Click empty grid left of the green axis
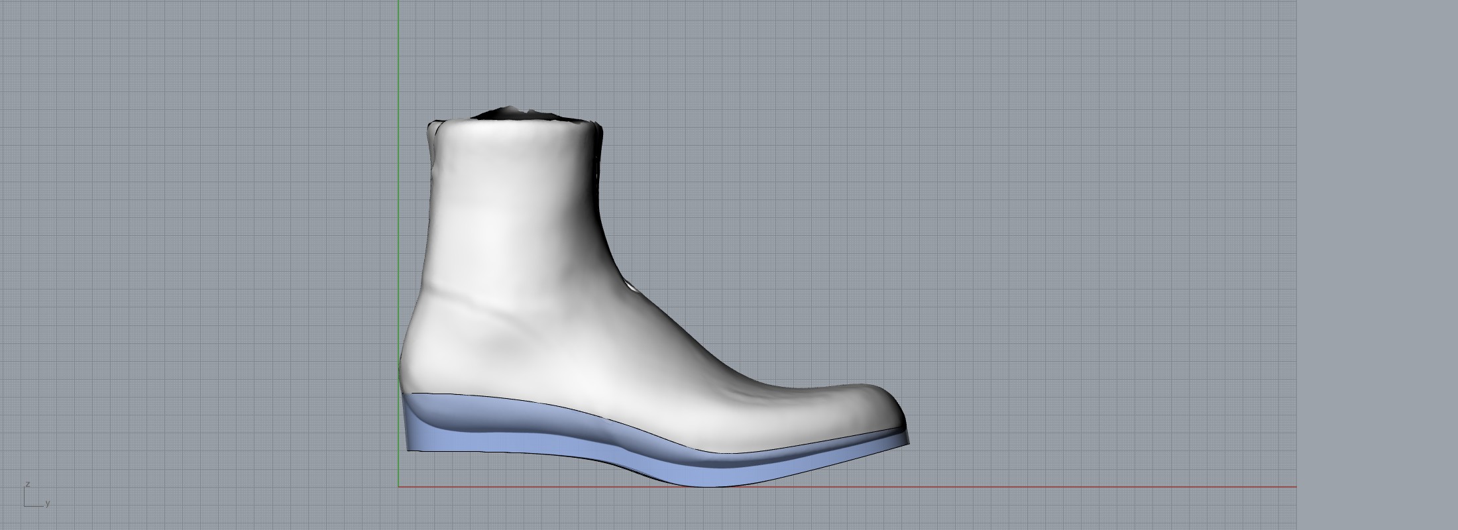The width and height of the screenshot is (1458, 530). click(x=199, y=265)
